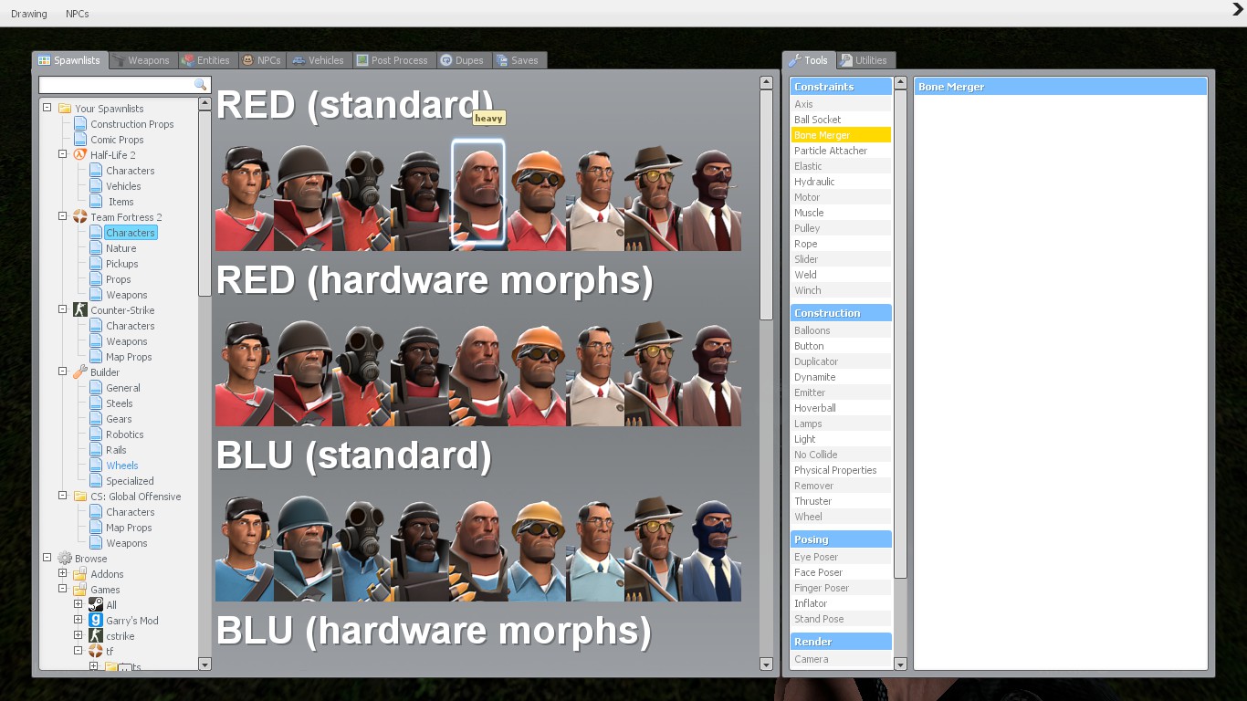Click the Browse gear icon
Viewport: 1247px width, 701px height.
(65, 559)
